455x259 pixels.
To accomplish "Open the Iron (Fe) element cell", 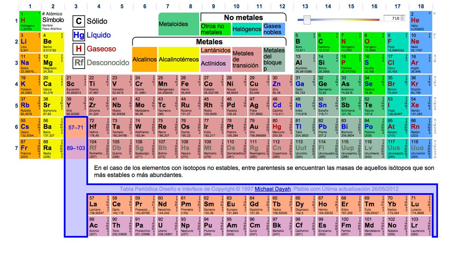I will pos(190,85).
